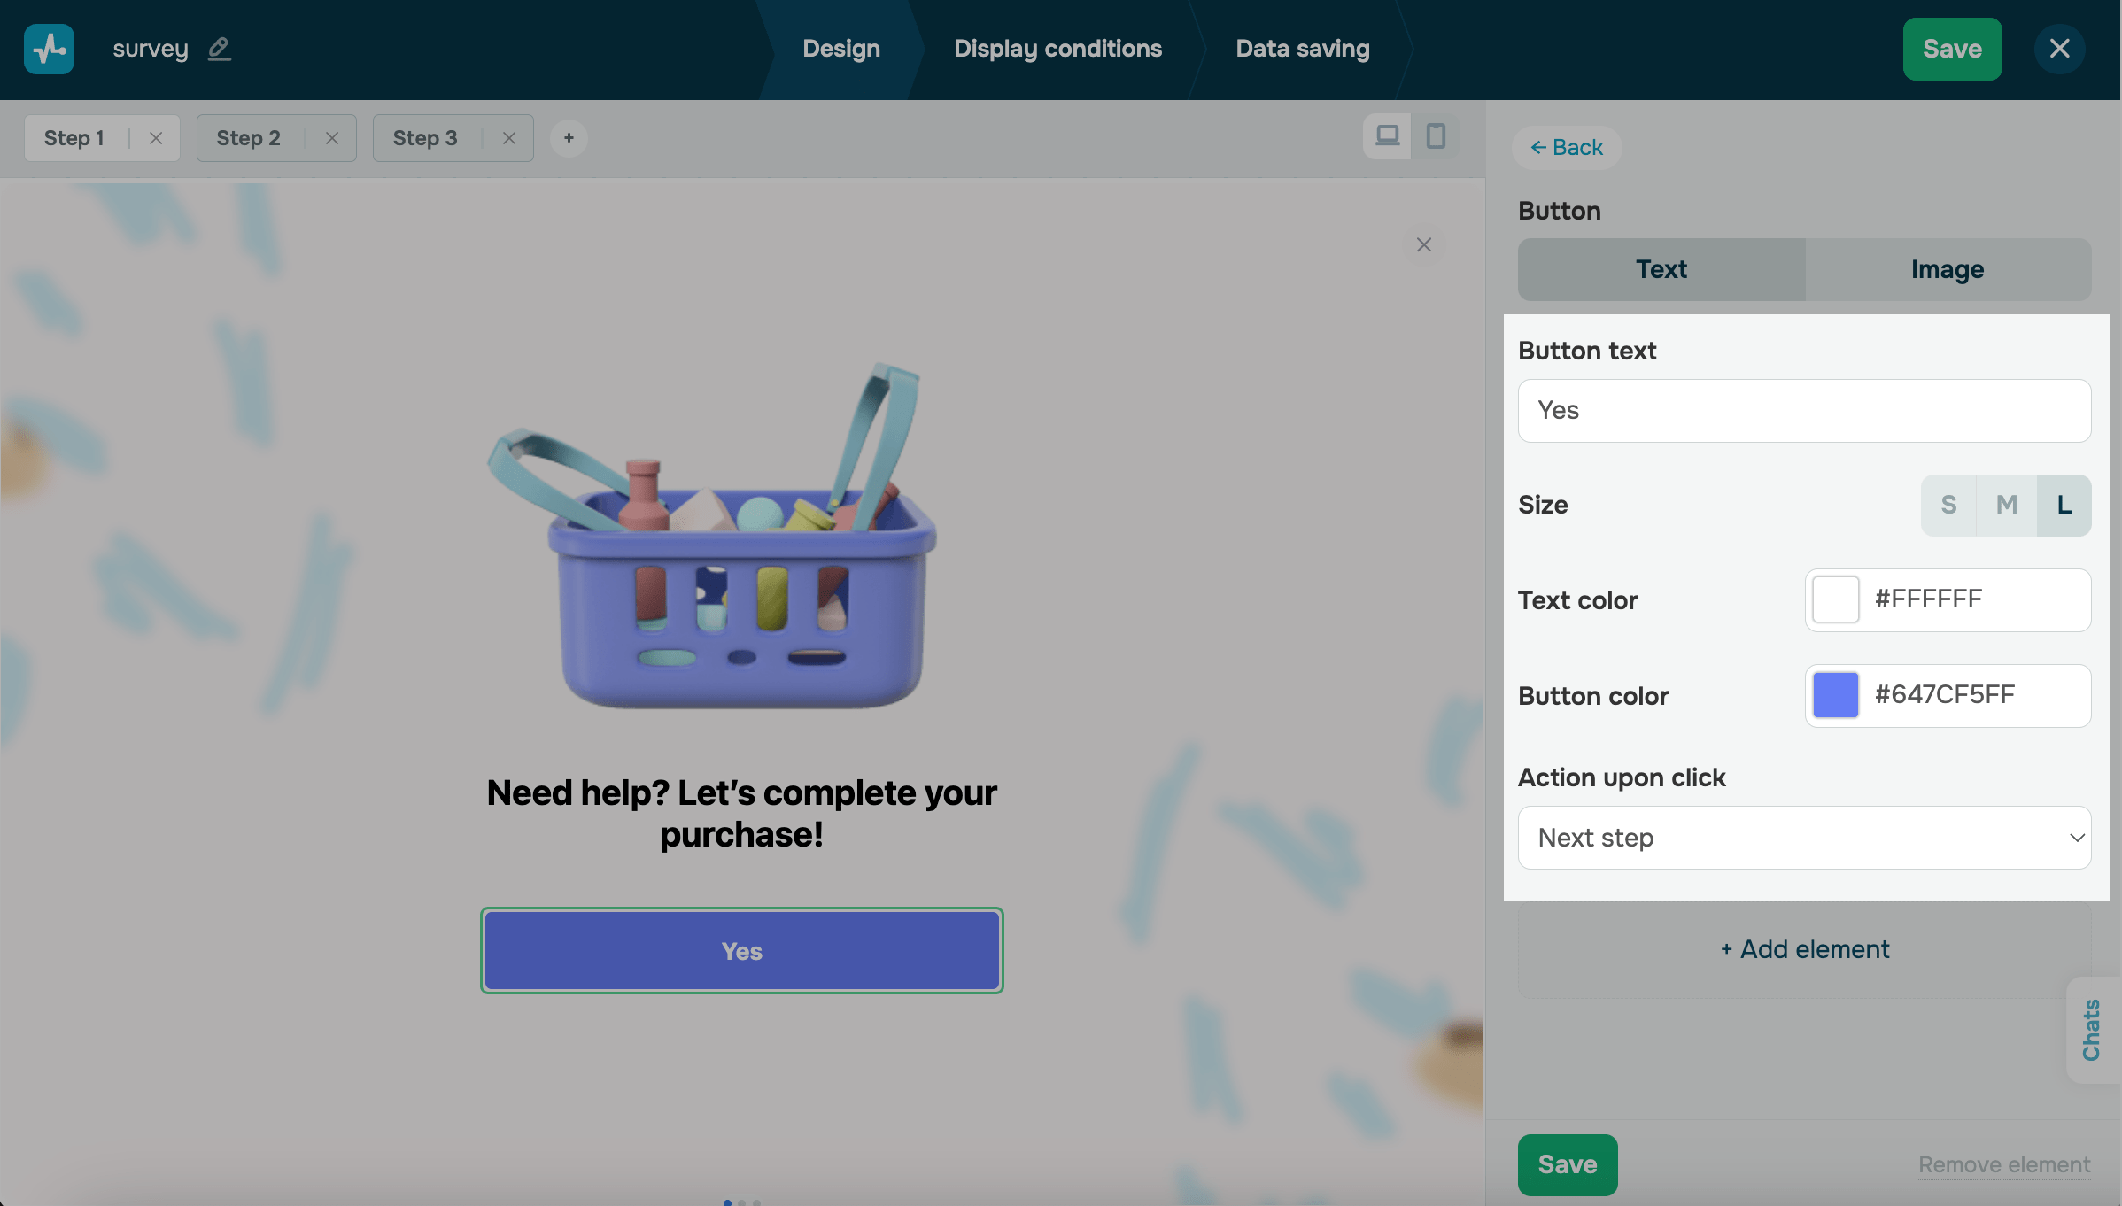Click + Add element

pyautogui.click(x=1804, y=948)
